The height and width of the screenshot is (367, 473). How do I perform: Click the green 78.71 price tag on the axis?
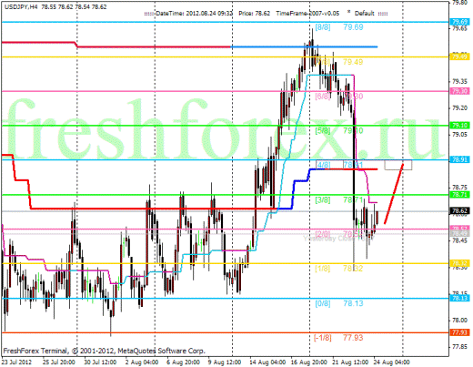pyautogui.click(x=459, y=195)
